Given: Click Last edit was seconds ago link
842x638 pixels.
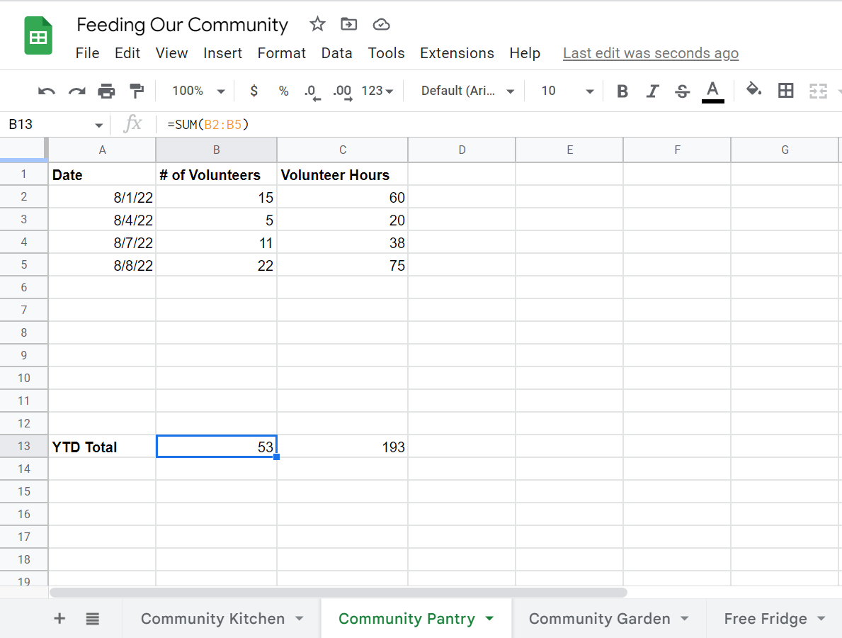Looking at the screenshot, I should point(650,53).
